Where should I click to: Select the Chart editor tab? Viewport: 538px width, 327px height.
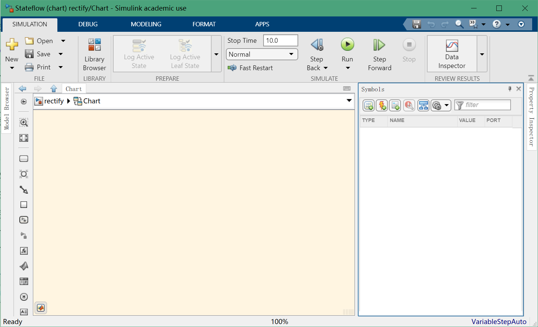74,89
